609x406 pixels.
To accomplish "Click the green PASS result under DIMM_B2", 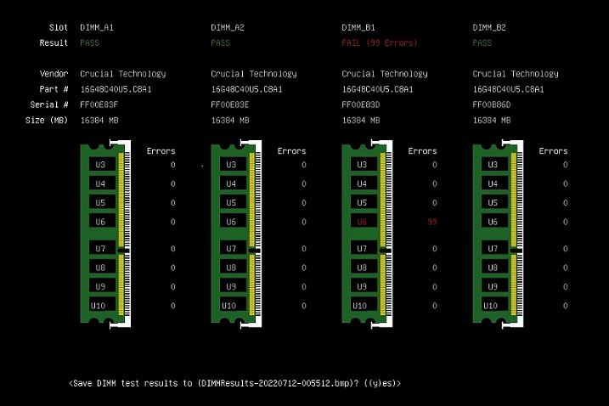I will click(x=482, y=42).
